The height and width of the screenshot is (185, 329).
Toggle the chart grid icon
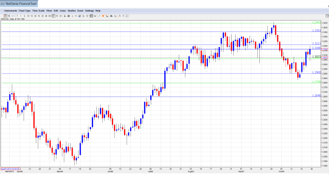coord(69,16)
